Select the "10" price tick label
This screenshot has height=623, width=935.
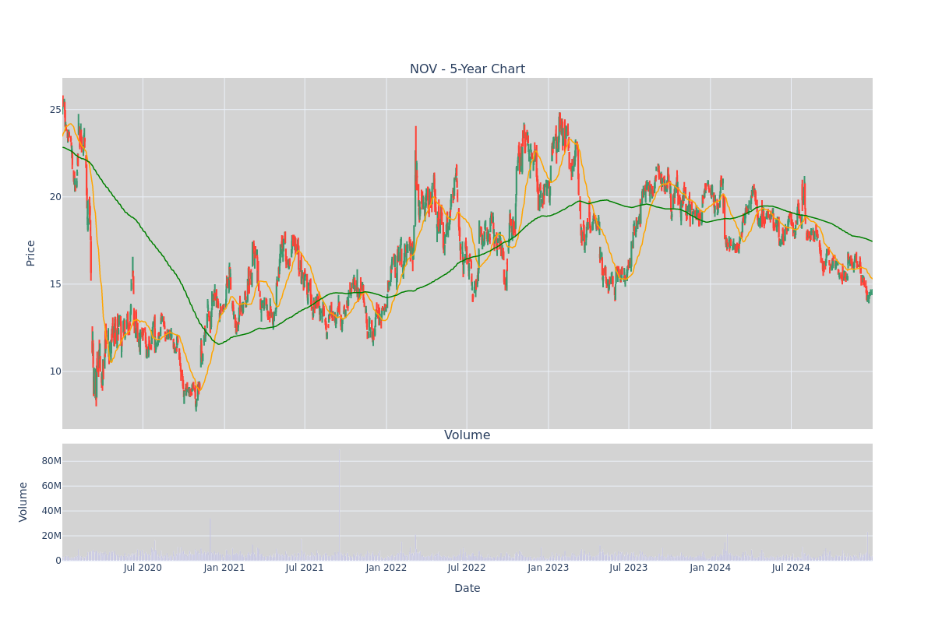click(56, 371)
